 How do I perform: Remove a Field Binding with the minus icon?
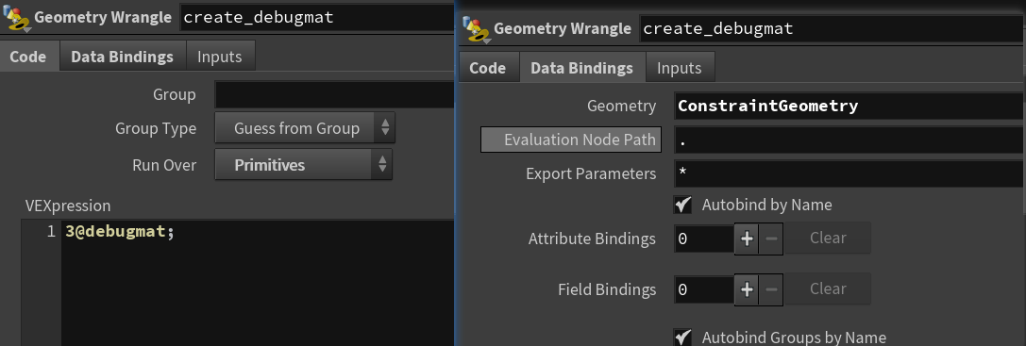(x=771, y=289)
